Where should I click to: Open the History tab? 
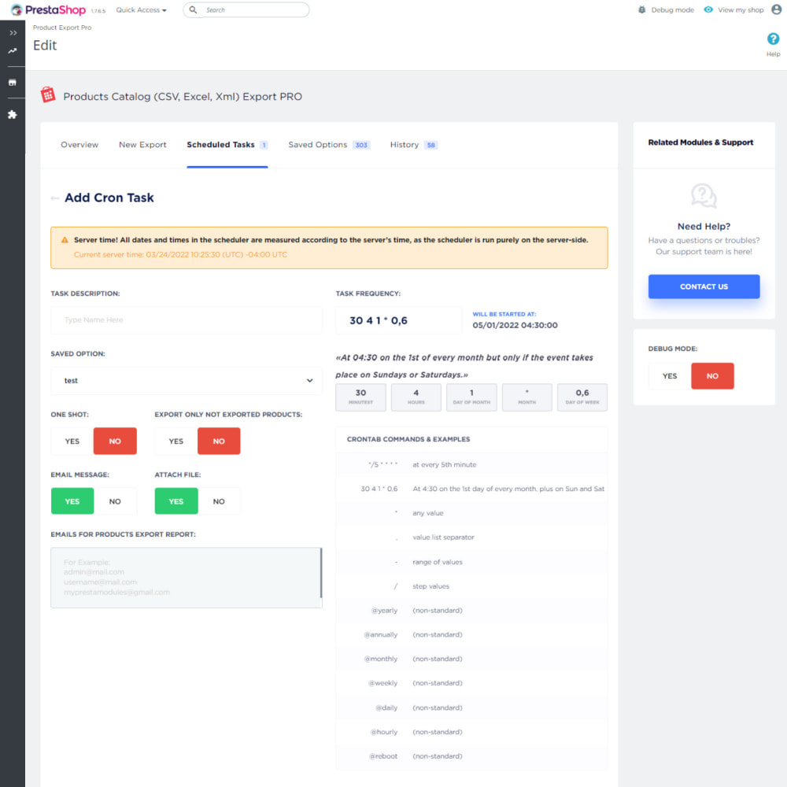point(405,145)
